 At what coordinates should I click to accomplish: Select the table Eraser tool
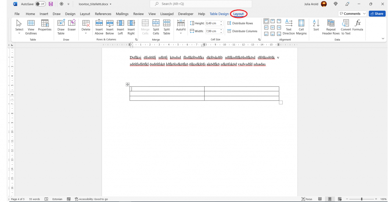click(x=72, y=25)
